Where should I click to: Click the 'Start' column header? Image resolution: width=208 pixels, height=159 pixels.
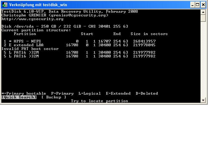click(87, 34)
